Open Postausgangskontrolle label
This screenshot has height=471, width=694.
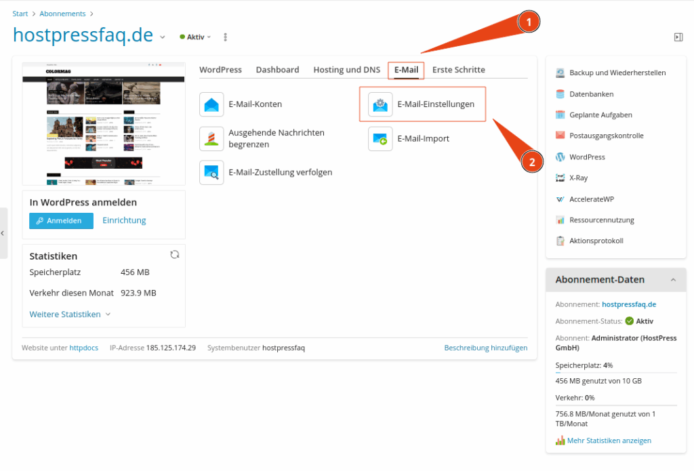pyautogui.click(x=607, y=136)
